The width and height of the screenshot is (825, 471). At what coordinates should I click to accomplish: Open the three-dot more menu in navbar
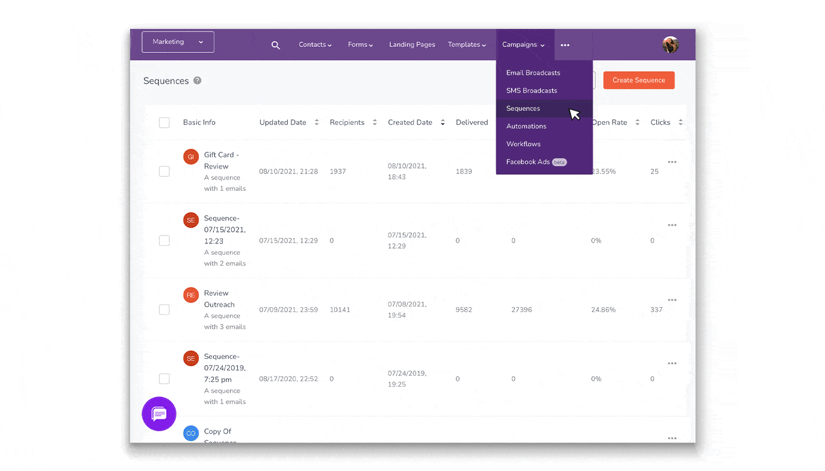565,45
